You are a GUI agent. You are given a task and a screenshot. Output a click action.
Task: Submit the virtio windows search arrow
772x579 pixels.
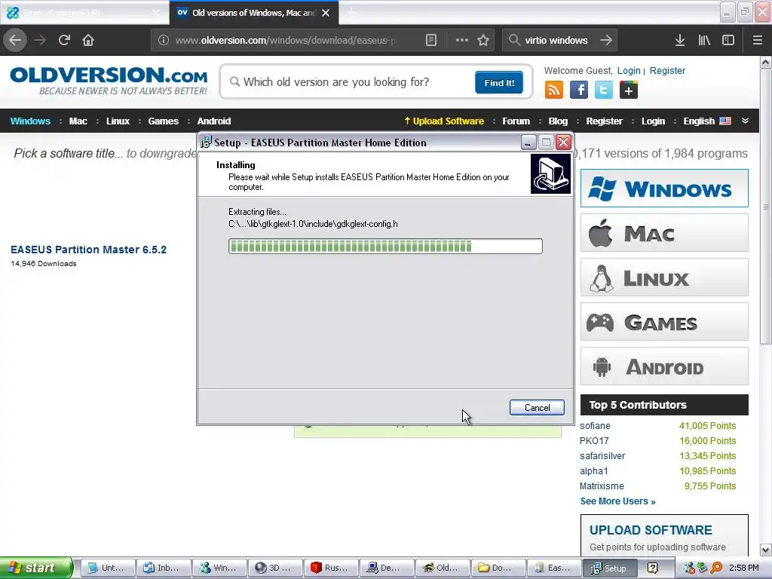pyautogui.click(x=606, y=41)
